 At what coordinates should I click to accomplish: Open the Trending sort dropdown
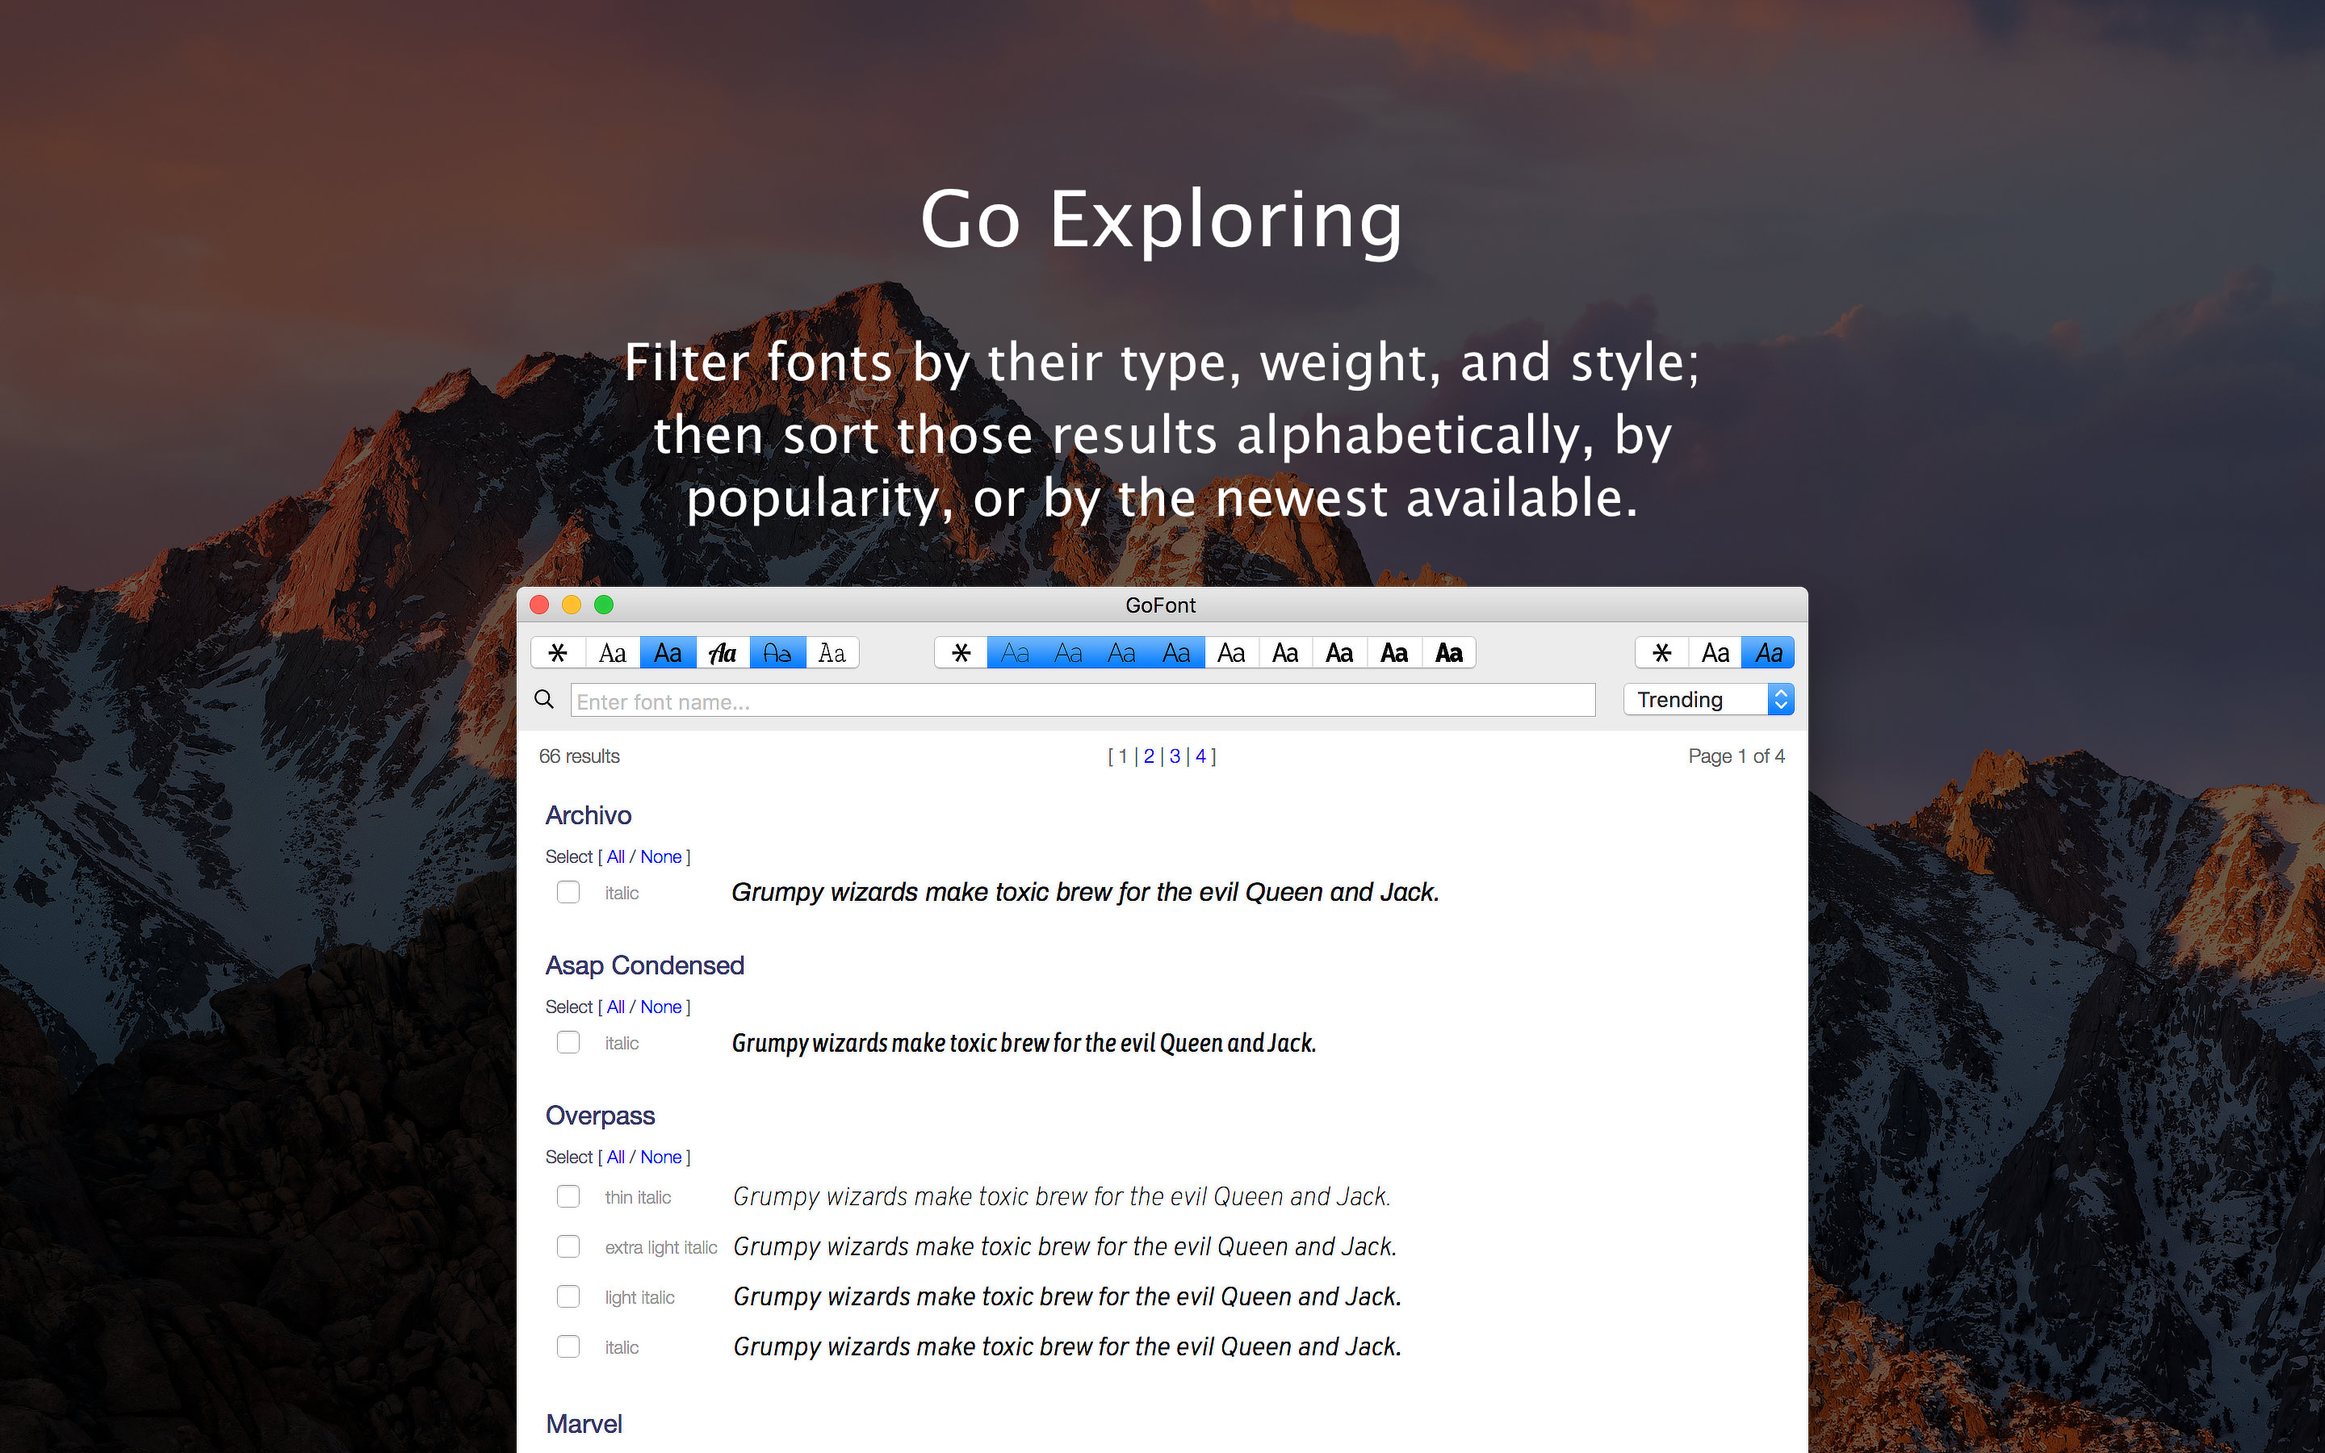pos(1708,700)
